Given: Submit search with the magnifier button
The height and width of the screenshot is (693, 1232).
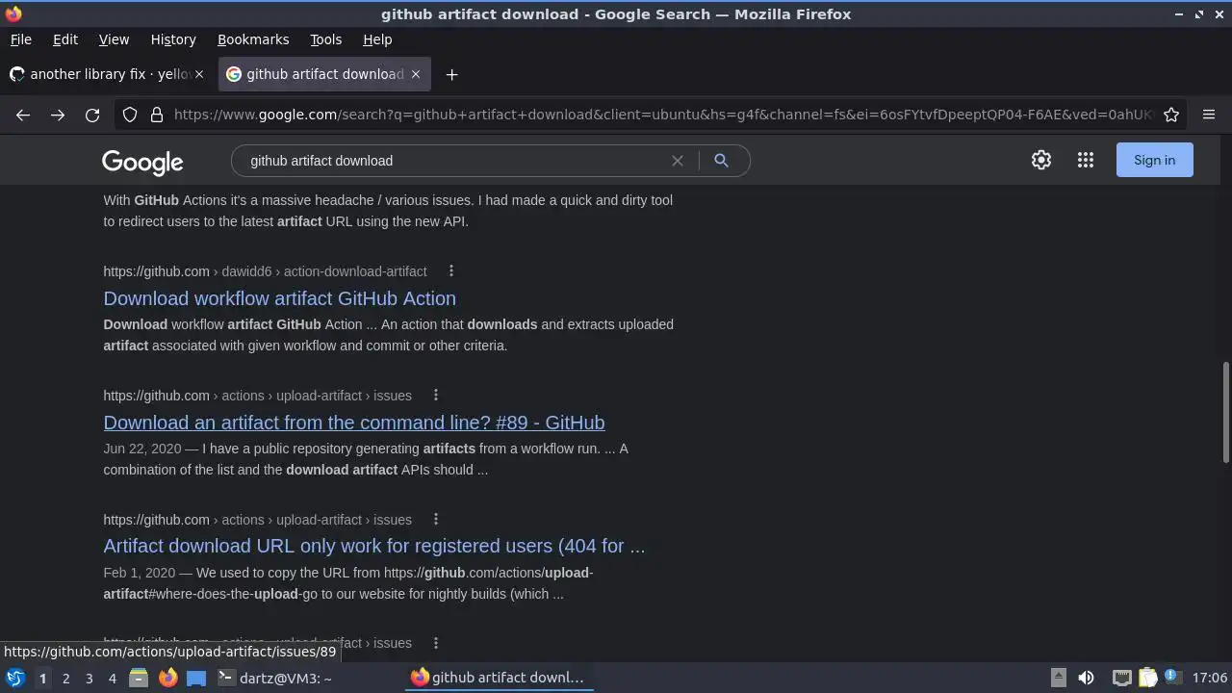Looking at the screenshot, I should [721, 161].
